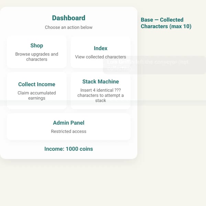Open the Index card
Image resolution: width=206 pixels, height=206 pixels.
coord(101,52)
